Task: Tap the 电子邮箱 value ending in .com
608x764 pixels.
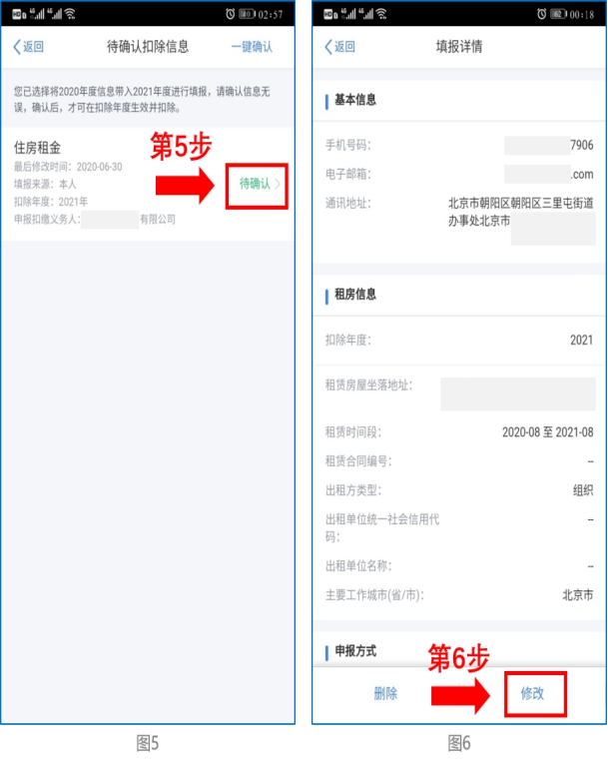Action: tap(548, 175)
